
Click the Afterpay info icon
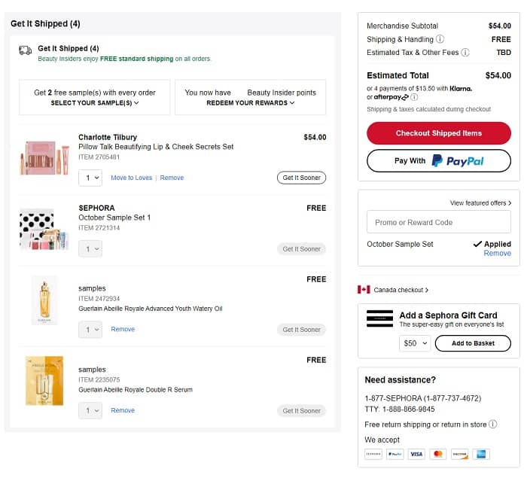pyautogui.click(x=415, y=97)
